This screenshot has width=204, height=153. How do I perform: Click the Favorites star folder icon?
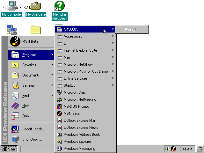click(15, 65)
